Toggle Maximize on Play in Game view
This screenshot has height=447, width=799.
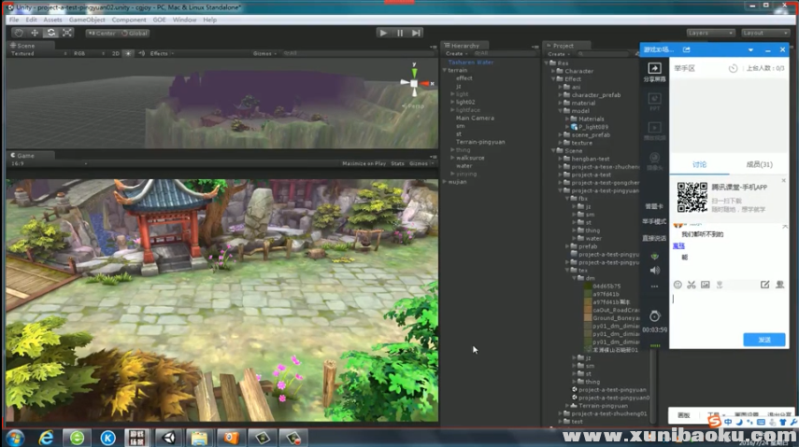point(364,163)
